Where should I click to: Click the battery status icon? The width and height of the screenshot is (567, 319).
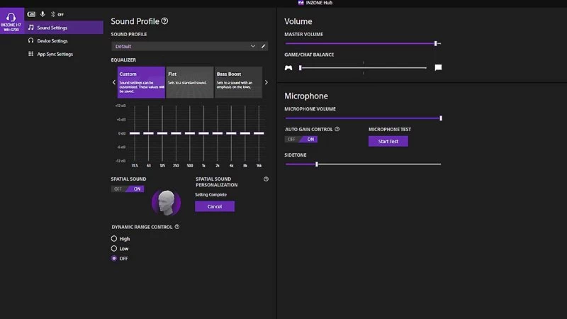coord(31,14)
